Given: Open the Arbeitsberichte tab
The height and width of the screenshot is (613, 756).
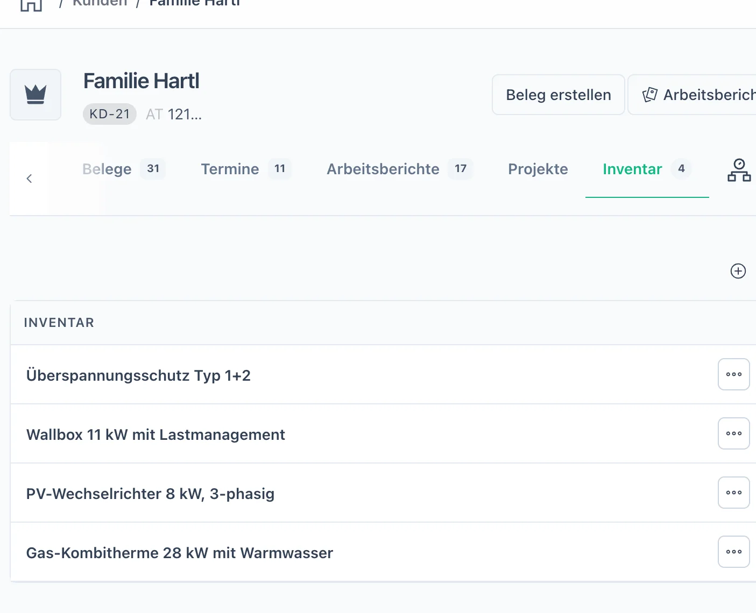Looking at the screenshot, I should tap(400, 169).
